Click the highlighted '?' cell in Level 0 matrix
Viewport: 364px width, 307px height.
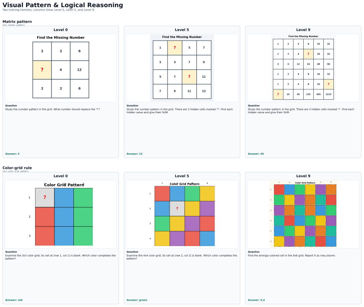click(x=42, y=70)
